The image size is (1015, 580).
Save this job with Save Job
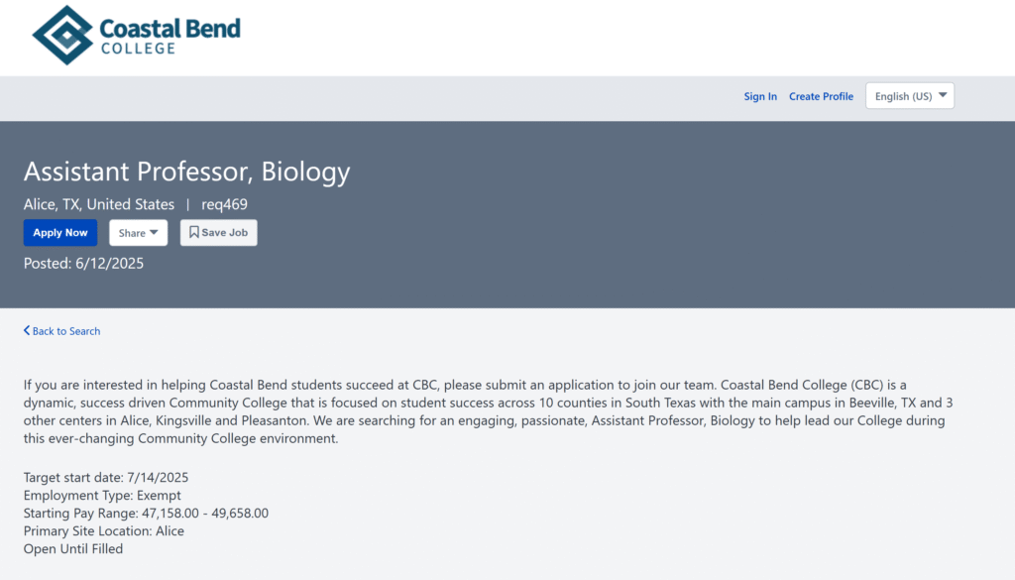(x=218, y=233)
